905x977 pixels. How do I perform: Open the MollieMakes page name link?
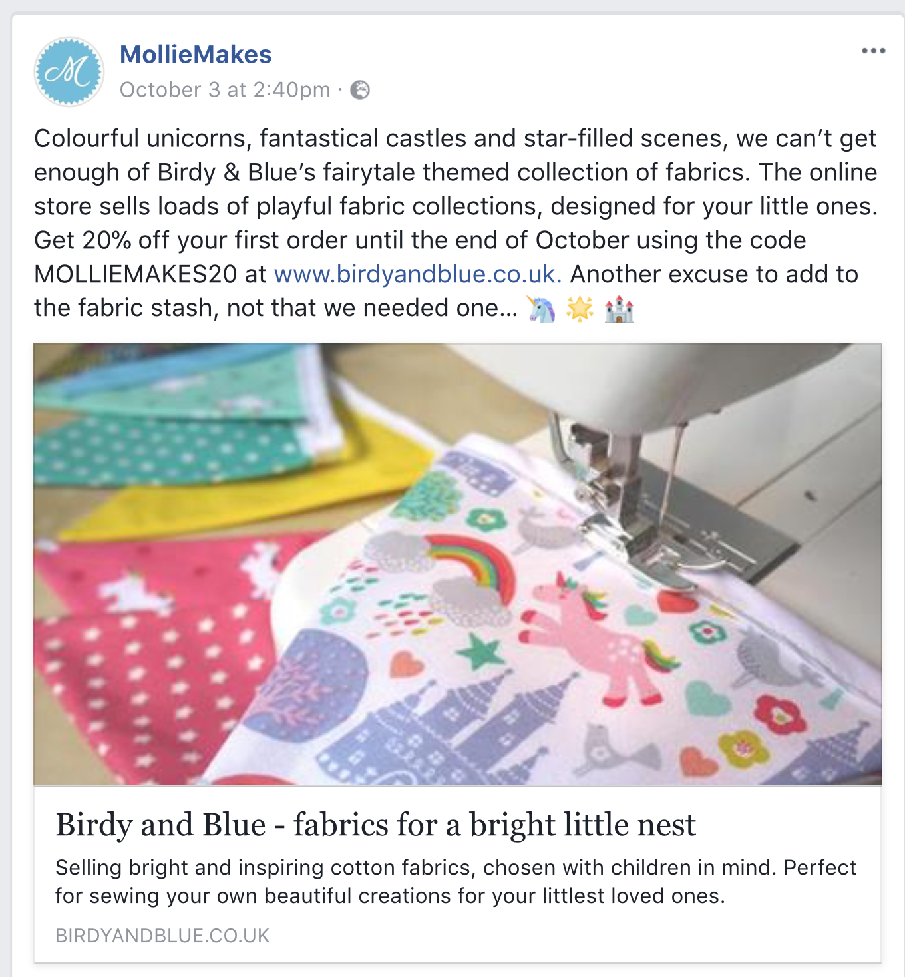(x=196, y=55)
